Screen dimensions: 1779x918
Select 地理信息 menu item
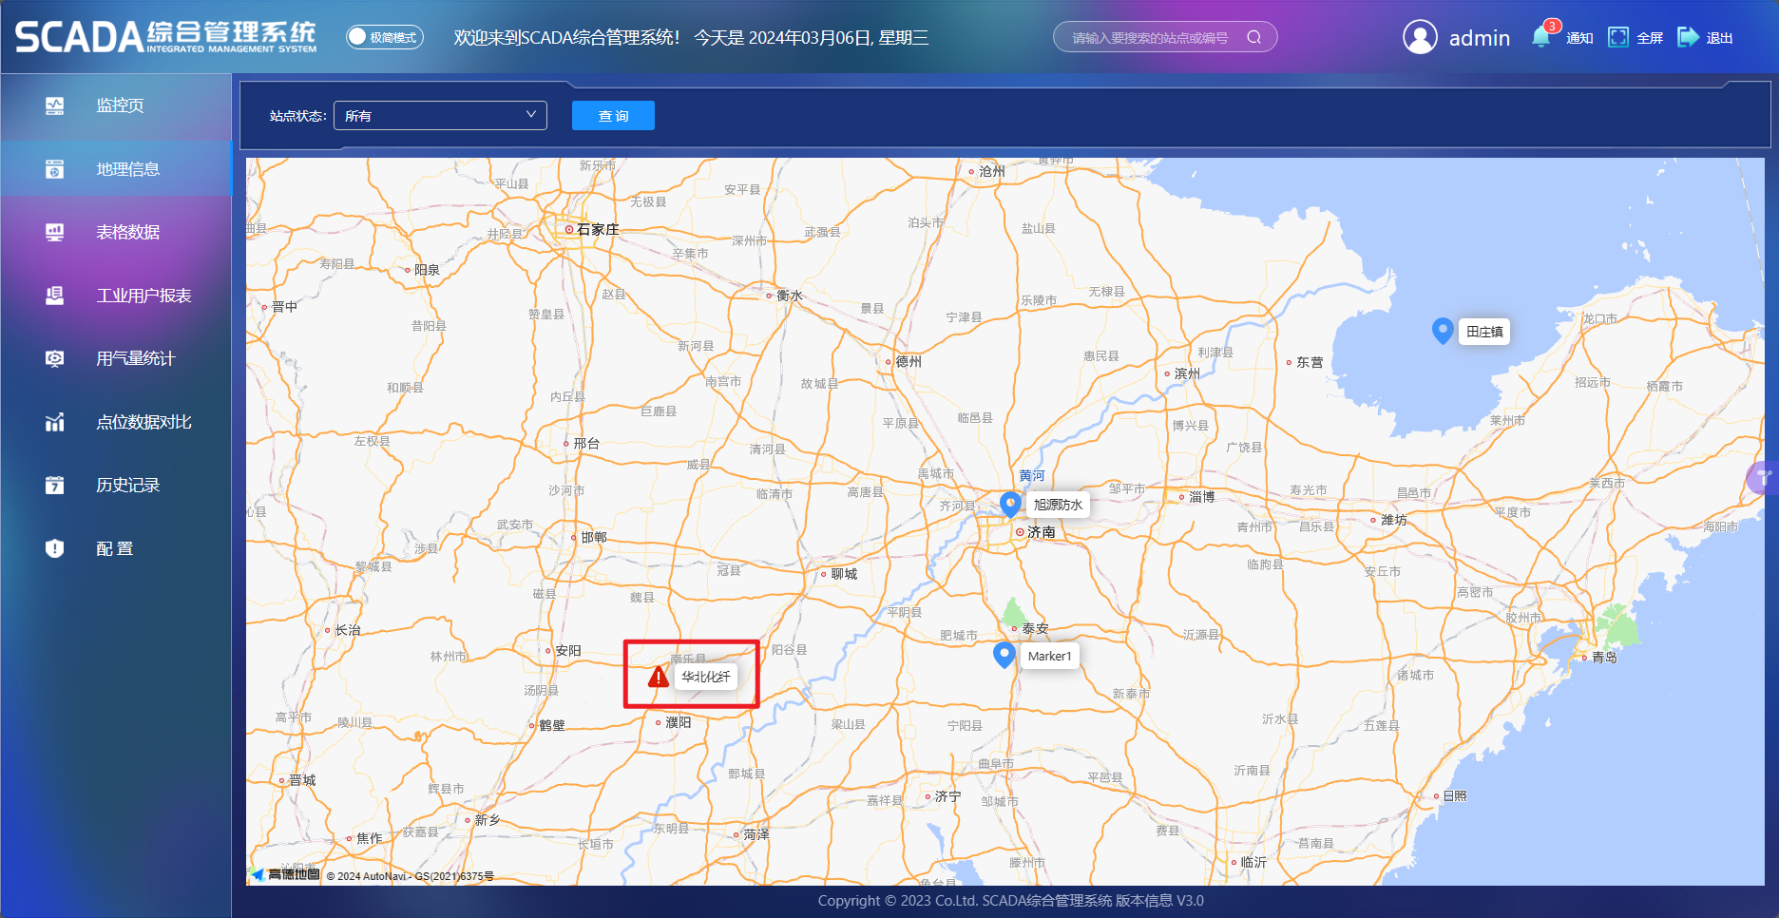pyautogui.click(x=116, y=169)
